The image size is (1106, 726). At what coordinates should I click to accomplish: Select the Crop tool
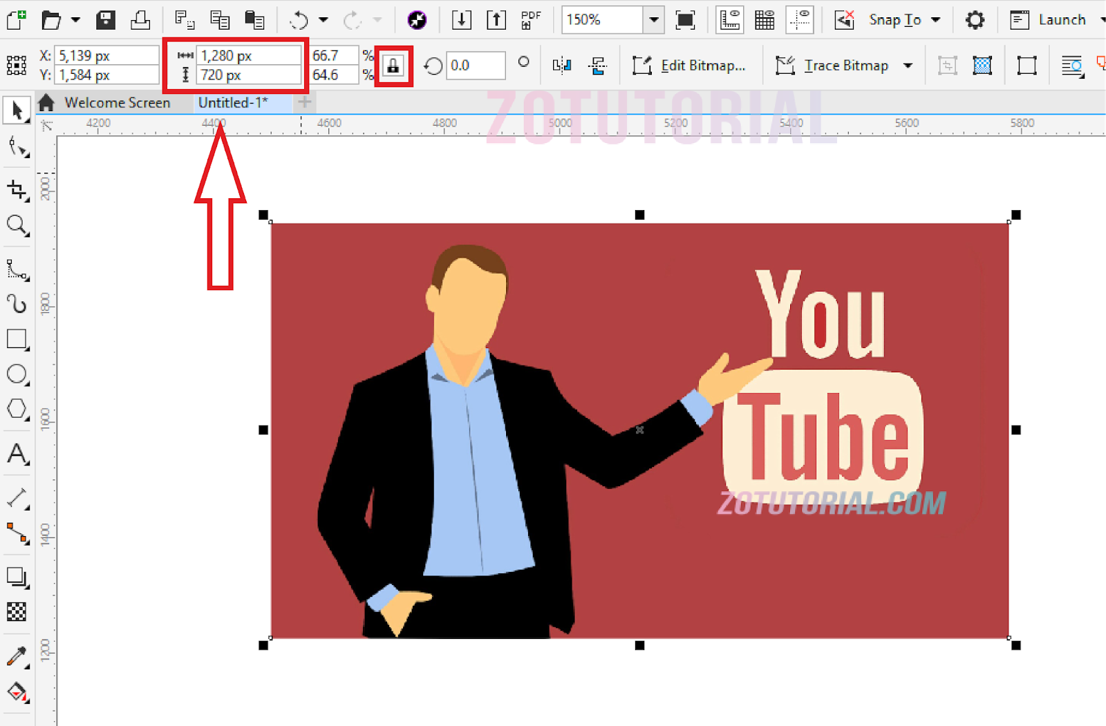click(x=17, y=190)
